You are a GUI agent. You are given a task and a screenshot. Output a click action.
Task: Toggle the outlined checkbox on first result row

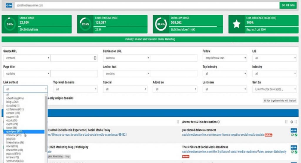(292, 135)
